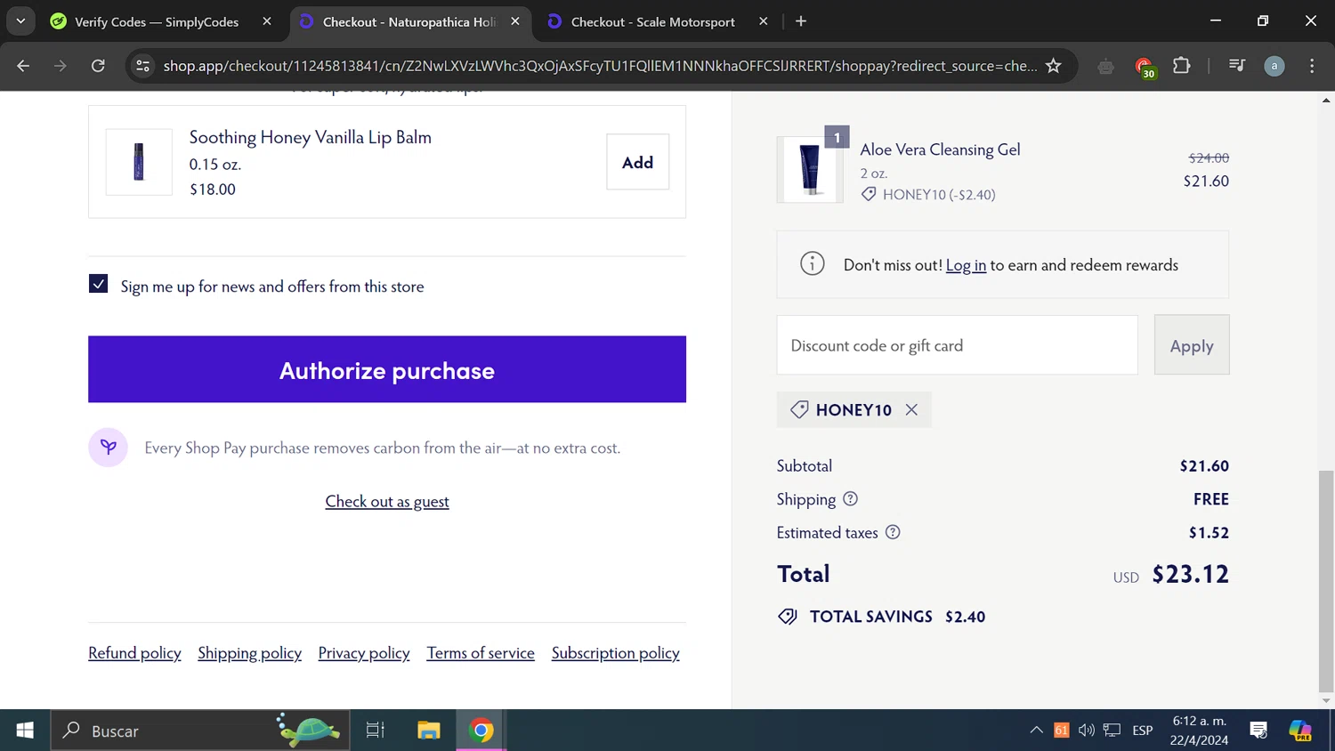Open File Explorer from the taskbar

coord(429,731)
